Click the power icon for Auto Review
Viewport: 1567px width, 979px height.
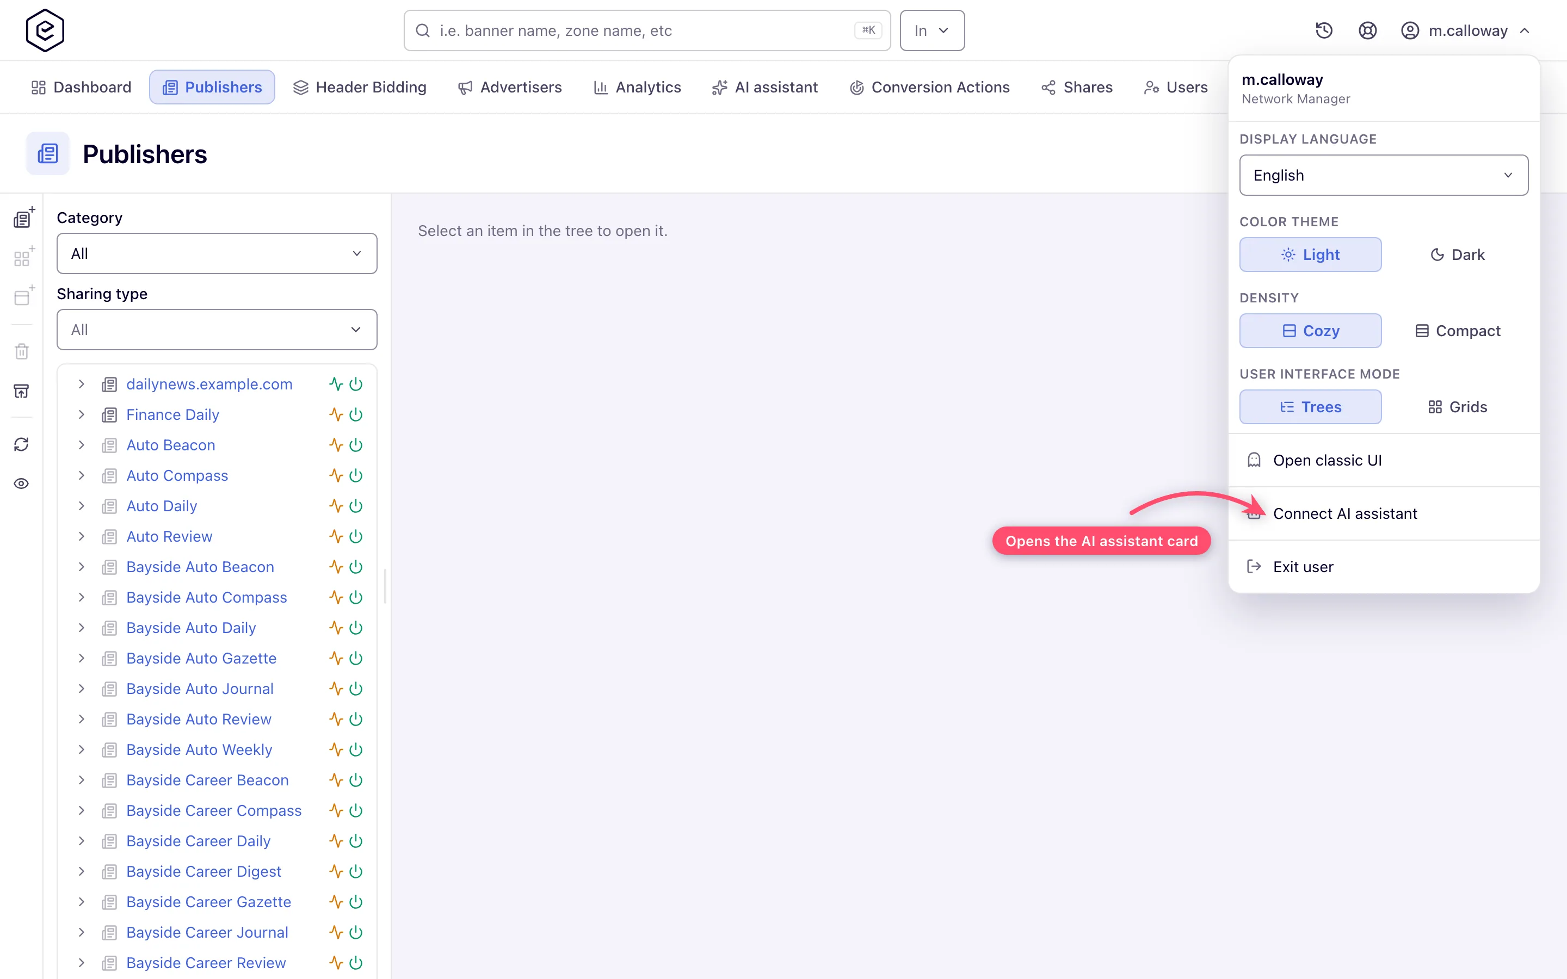coord(355,536)
